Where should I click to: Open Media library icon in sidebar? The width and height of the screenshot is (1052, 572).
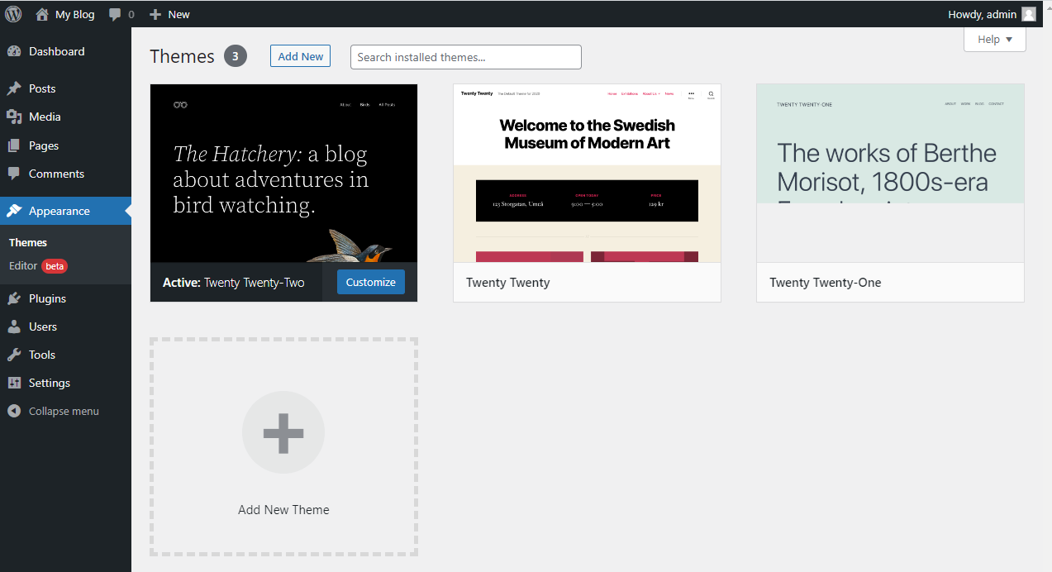[14, 117]
